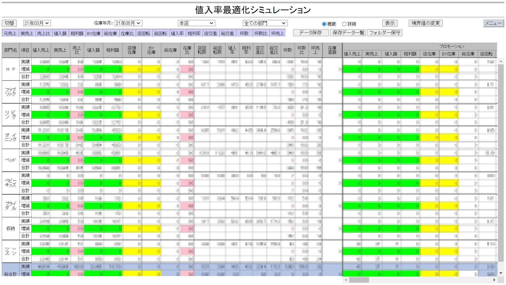506x285 pixels.
Task: Select the 総在庫 tab button
Action: (110, 33)
